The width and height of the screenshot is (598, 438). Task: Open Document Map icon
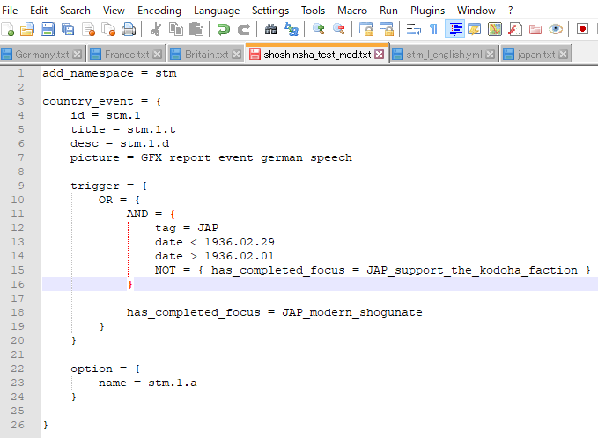coord(495,29)
